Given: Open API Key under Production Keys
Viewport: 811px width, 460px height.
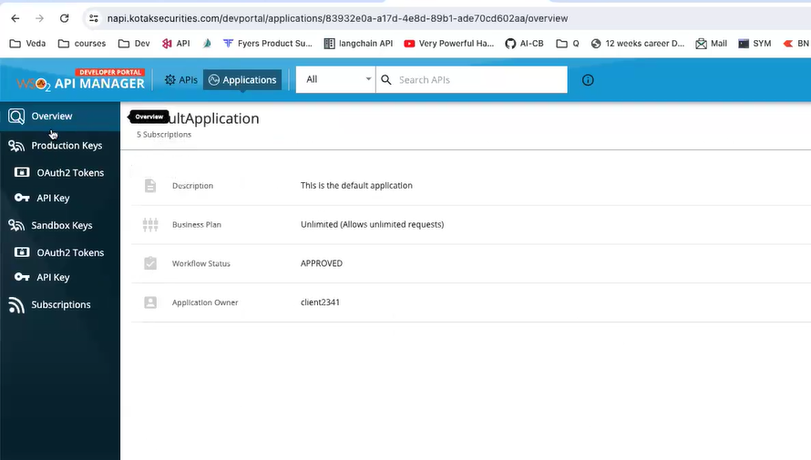Looking at the screenshot, I should (x=60, y=198).
